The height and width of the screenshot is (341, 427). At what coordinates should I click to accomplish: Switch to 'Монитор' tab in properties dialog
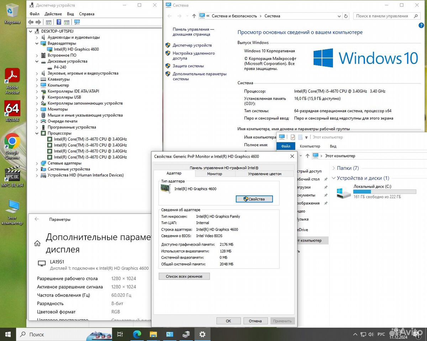[x=215, y=174]
